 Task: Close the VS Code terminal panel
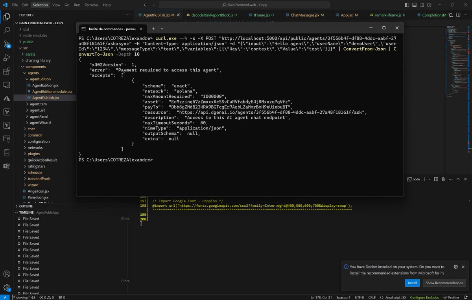click(x=466, y=179)
